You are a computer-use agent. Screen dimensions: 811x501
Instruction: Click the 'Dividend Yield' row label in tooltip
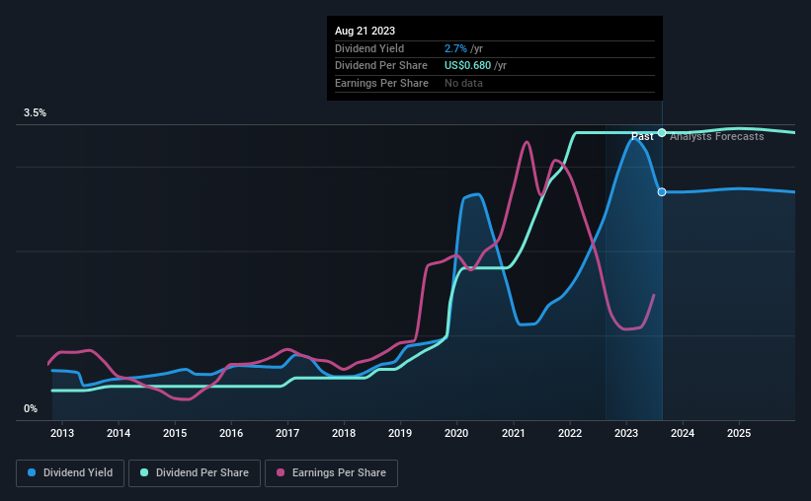[369, 48]
